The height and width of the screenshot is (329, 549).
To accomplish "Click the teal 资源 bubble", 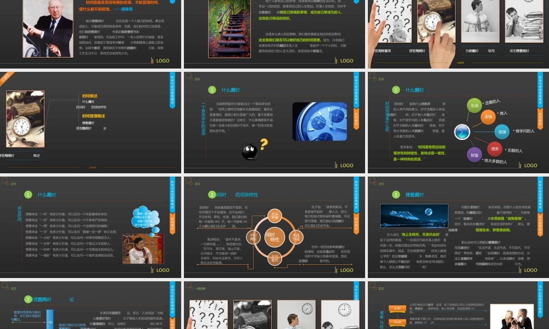I will [502, 132].
